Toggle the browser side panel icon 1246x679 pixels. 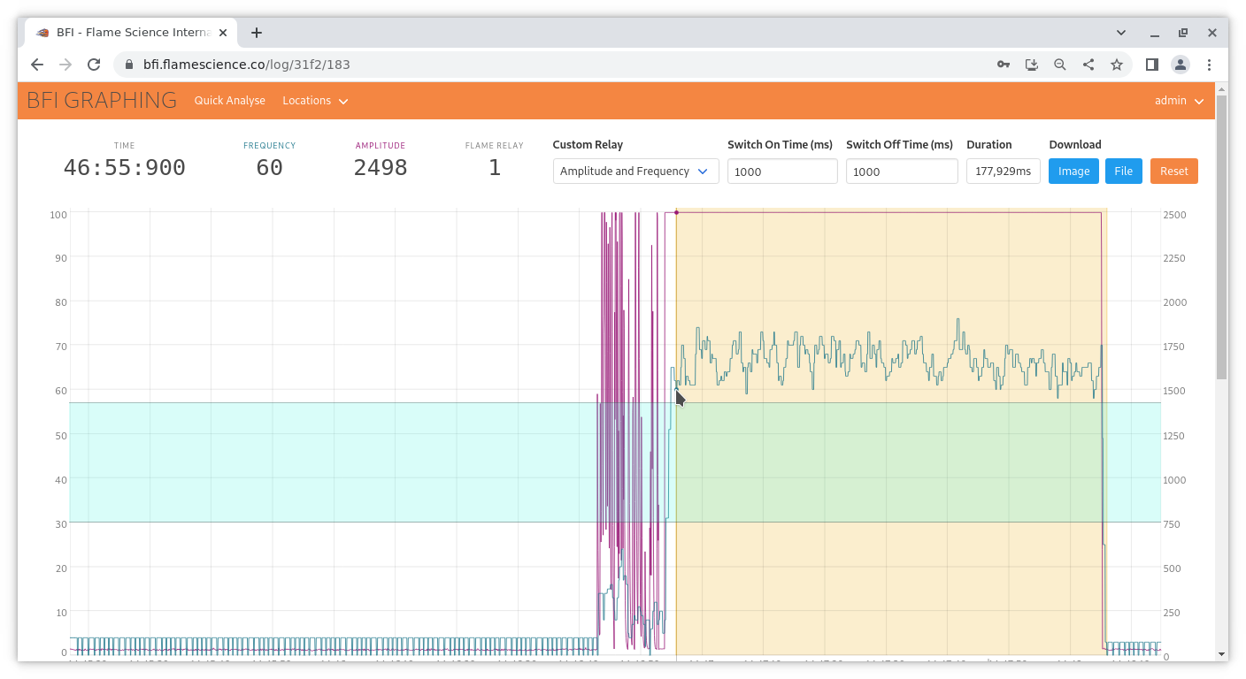pos(1152,65)
